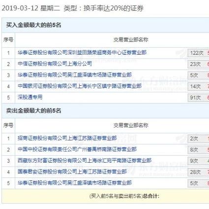Open 中国银河证券上海长宁区镇宁路证券营业部 link

(80, 86)
